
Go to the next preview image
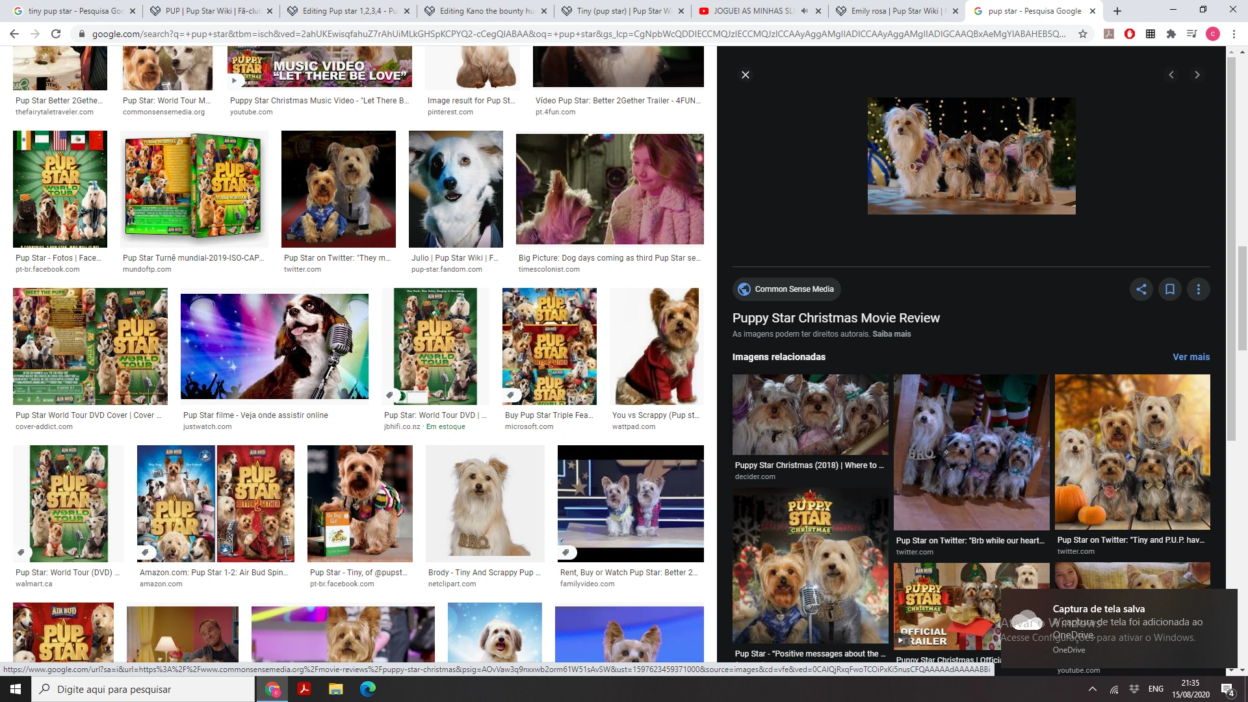1197,75
